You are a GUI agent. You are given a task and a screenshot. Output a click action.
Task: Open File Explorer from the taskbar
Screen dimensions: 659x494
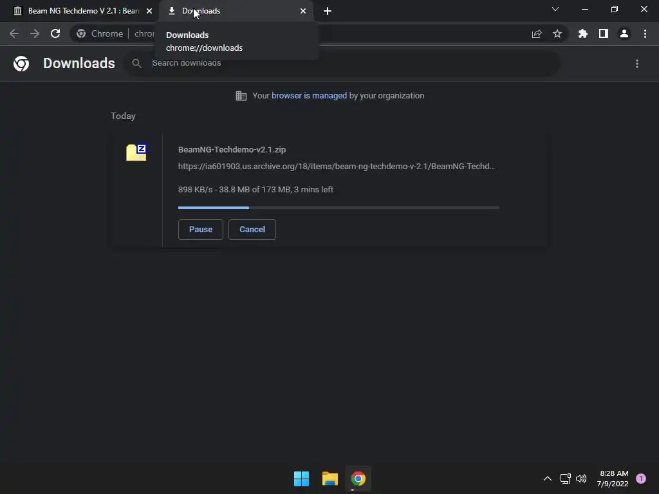click(x=330, y=479)
